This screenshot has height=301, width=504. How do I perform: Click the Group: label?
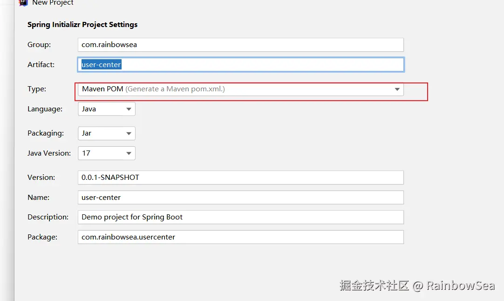click(x=39, y=45)
